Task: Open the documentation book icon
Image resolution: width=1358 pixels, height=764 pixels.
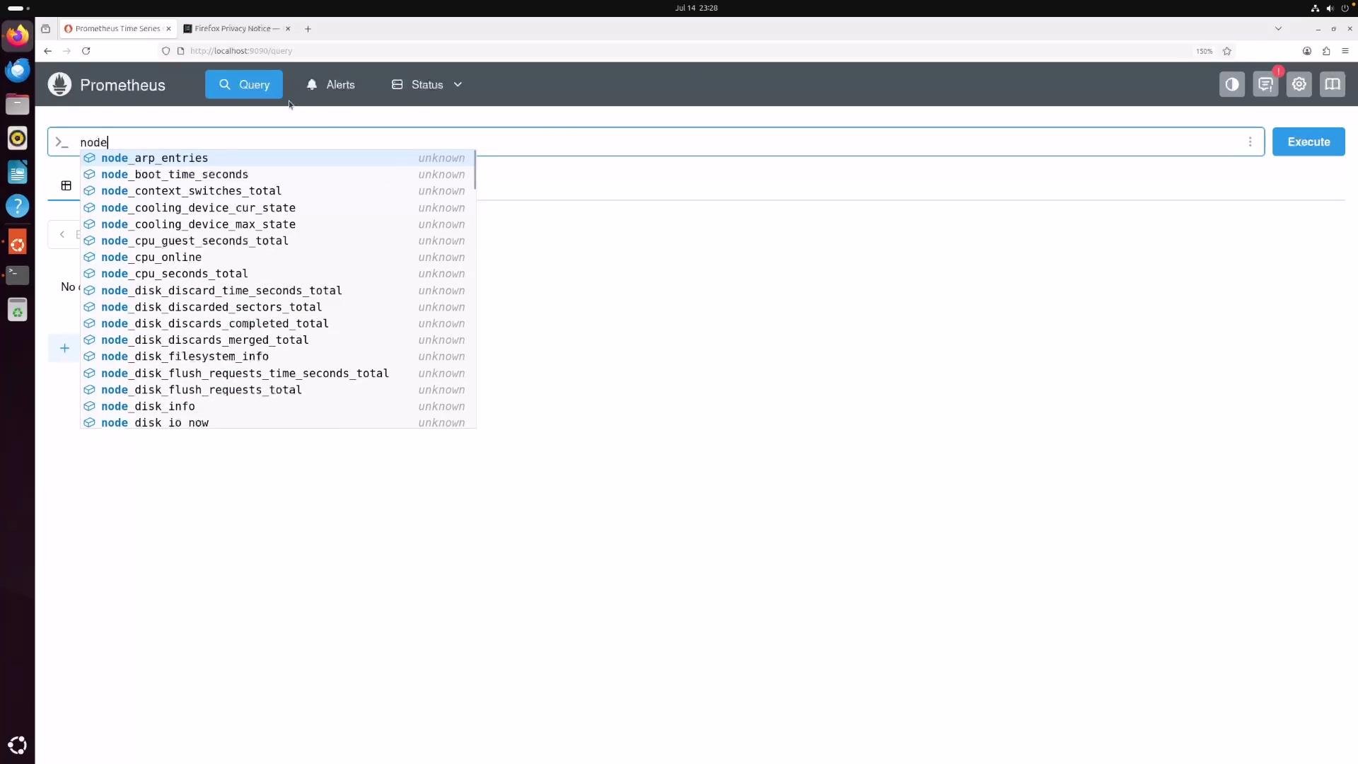Action: (x=1333, y=84)
